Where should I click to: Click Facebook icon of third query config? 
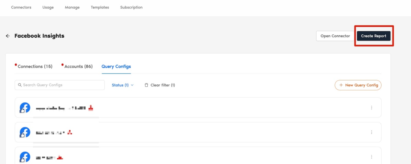[25, 157]
